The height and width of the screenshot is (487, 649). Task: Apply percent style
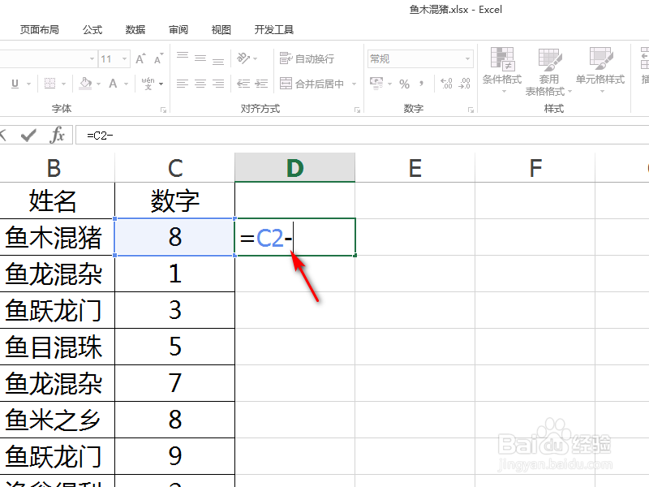pos(404,84)
